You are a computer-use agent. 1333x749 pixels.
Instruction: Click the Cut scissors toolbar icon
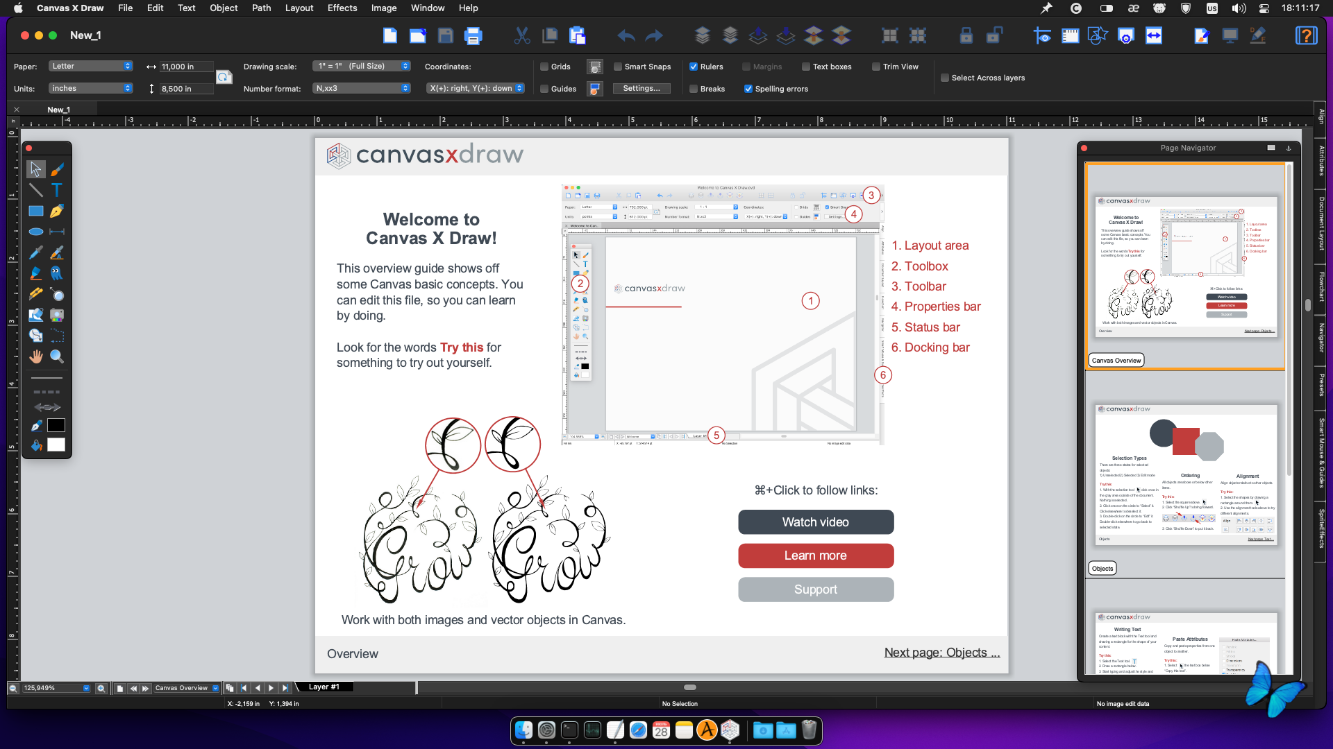click(x=521, y=35)
